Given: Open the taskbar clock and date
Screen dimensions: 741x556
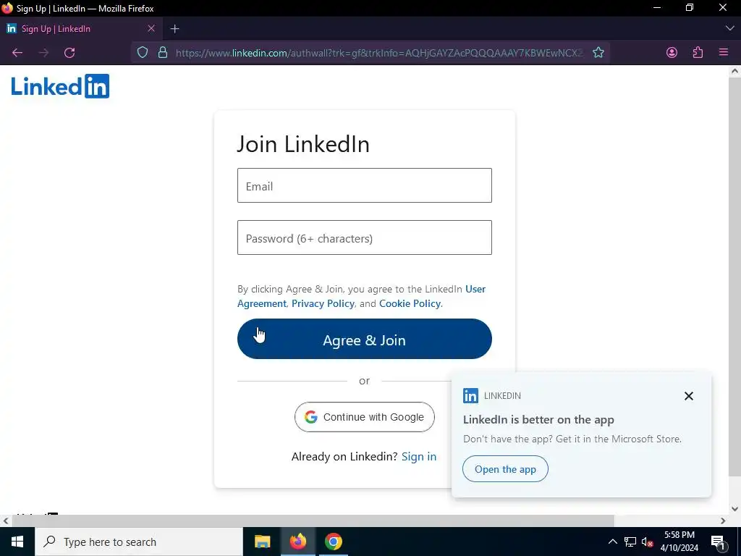Looking at the screenshot, I should pyautogui.click(x=679, y=542).
